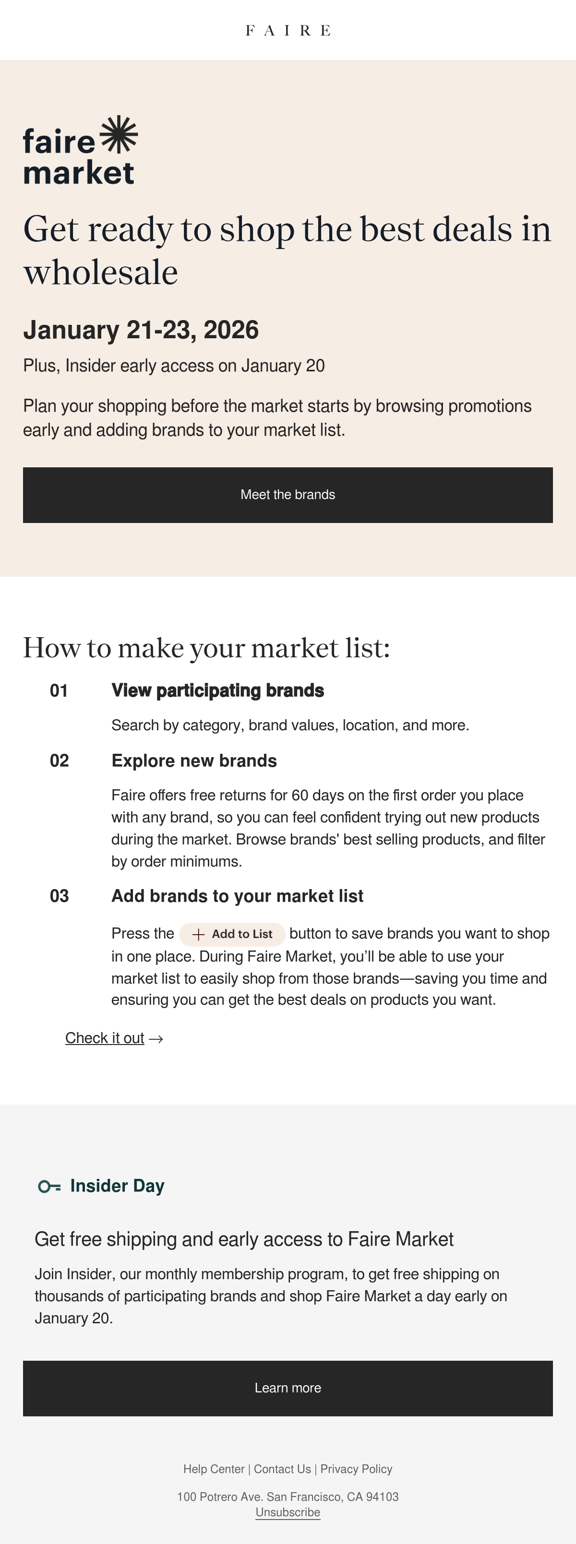Click the FAIRE header logo
Screen dimensions: 576x1544
point(288,31)
